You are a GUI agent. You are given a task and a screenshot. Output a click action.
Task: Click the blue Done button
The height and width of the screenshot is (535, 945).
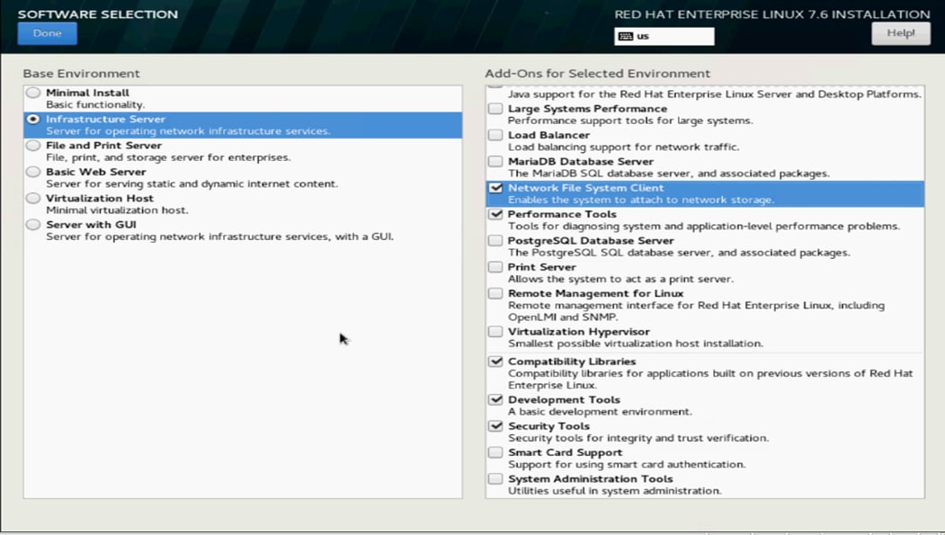[47, 34]
